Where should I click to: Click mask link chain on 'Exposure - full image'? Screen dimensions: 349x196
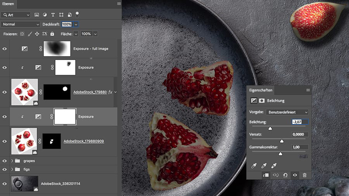pos(40,49)
